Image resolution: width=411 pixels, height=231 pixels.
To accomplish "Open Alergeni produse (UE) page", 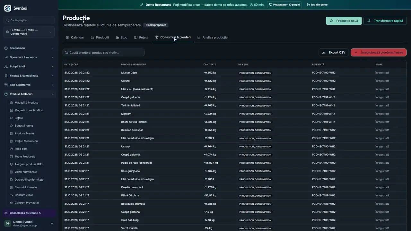I will click(x=28, y=164).
